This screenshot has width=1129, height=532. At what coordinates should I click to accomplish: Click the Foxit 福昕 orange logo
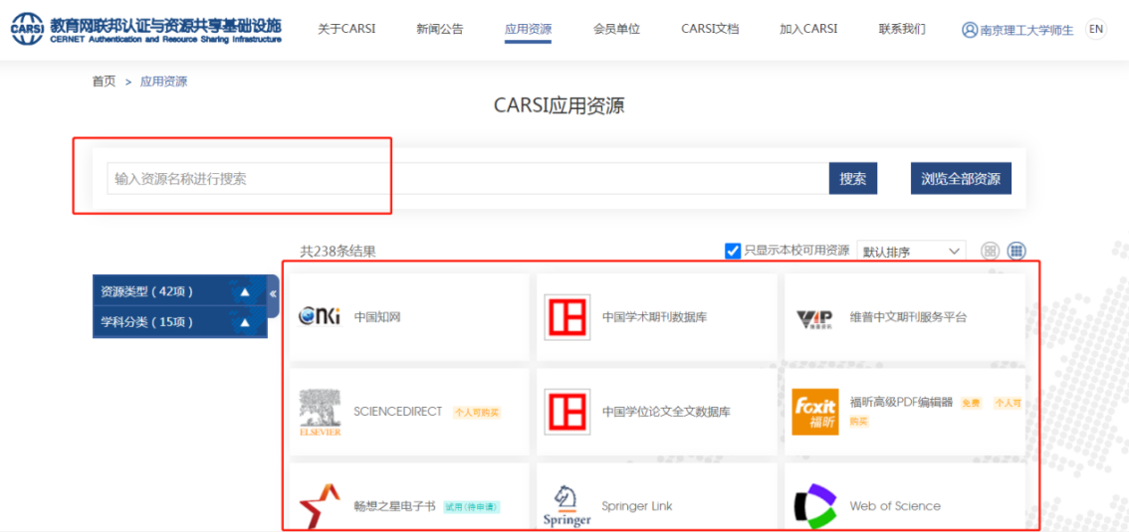[815, 412]
